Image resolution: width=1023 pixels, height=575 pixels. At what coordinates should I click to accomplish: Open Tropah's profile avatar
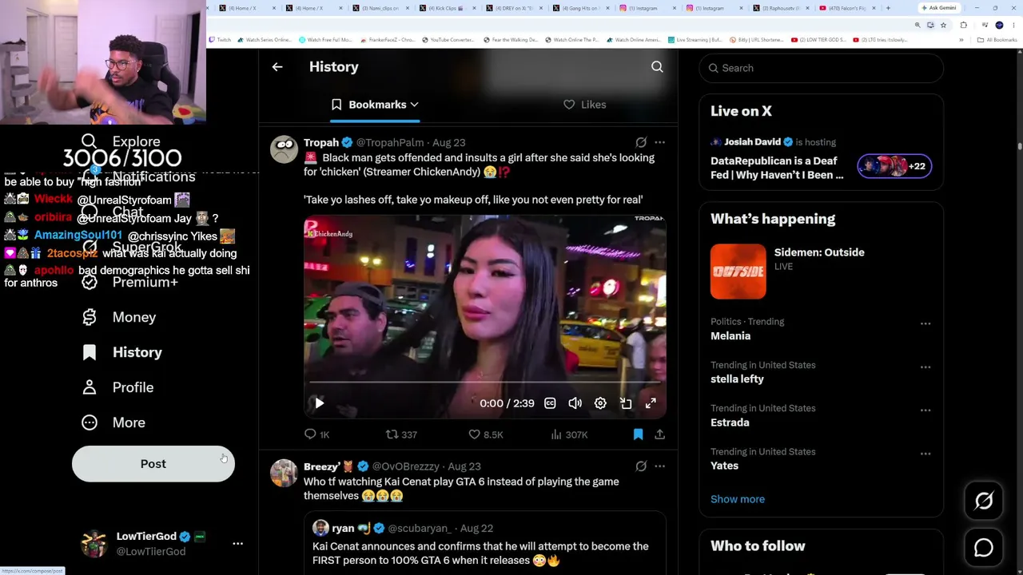pyautogui.click(x=284, y=149)
